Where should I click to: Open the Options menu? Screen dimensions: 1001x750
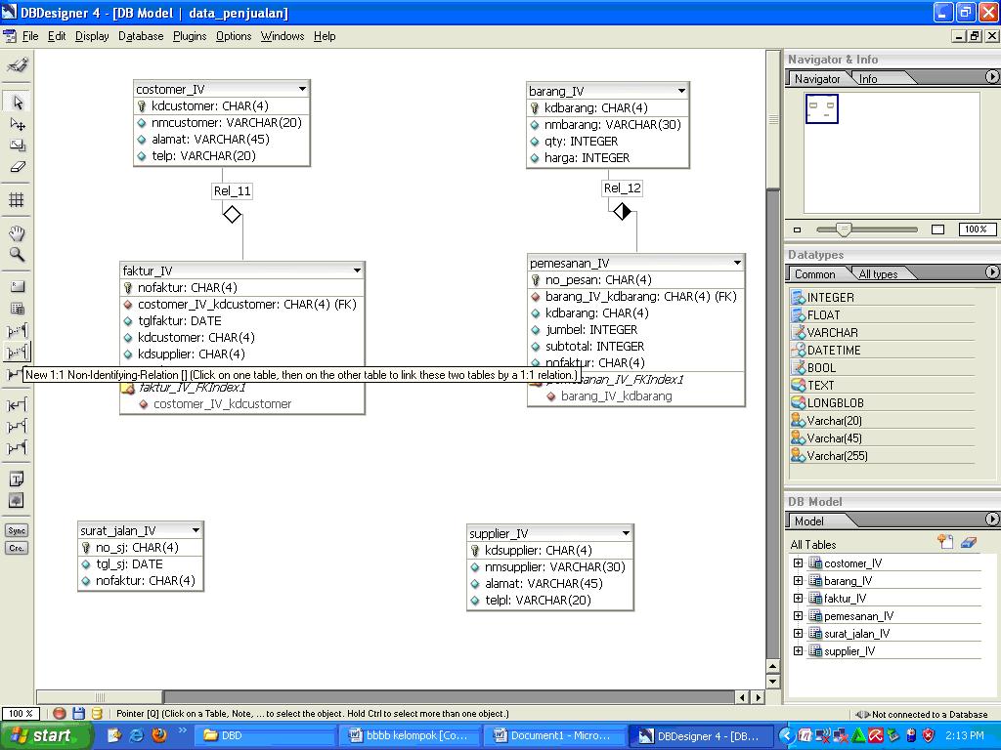tap(234, 36)
